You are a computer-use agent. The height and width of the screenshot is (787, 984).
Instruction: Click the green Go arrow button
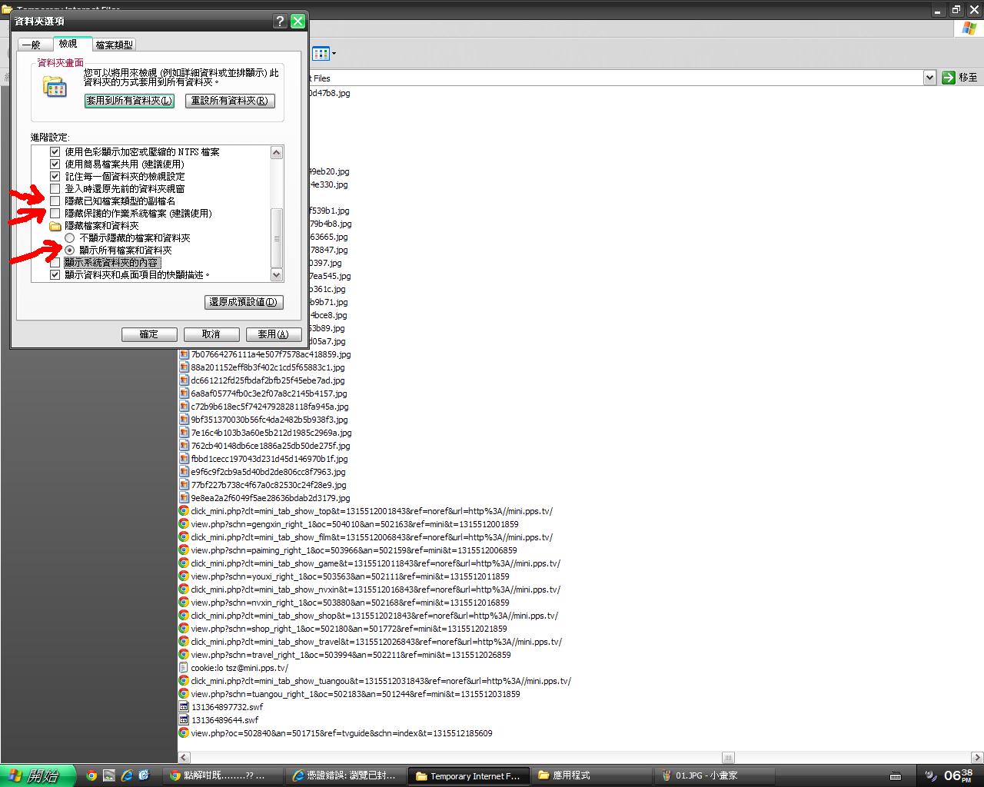(x=948, y=77)
